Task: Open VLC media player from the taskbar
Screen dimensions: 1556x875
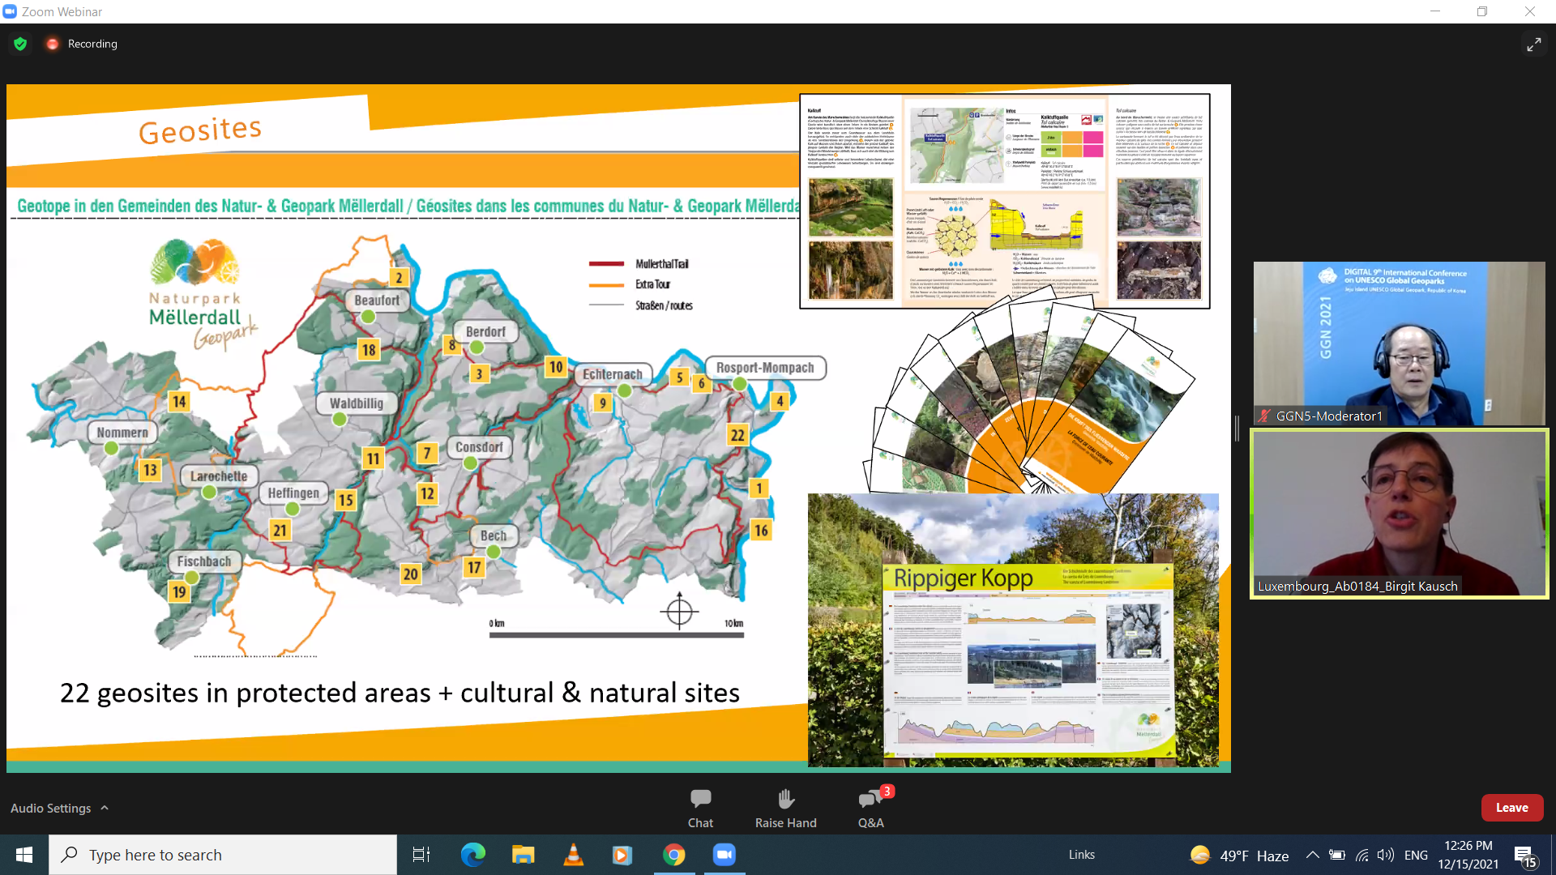Action: (x=573, y=855)
